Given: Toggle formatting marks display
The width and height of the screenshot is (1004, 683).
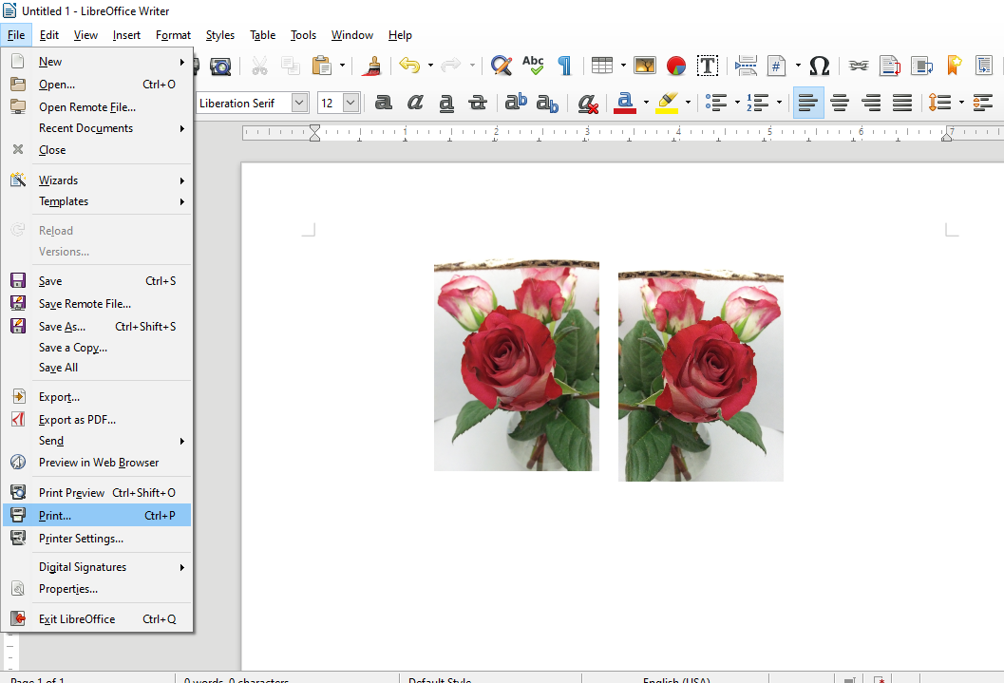Looking at the screenshot, I should [x=563, y=66].
